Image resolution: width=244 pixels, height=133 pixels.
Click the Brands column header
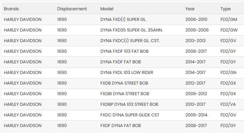[11, 9]
